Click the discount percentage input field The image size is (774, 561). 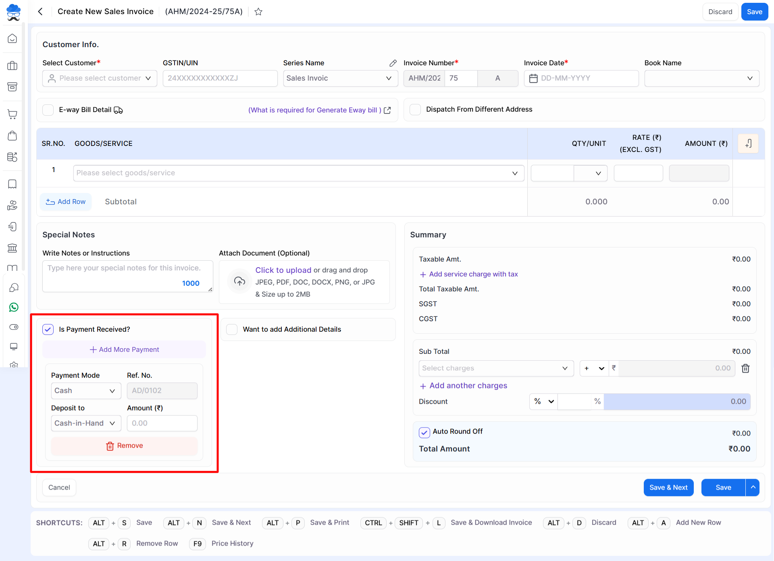point(575,401)
